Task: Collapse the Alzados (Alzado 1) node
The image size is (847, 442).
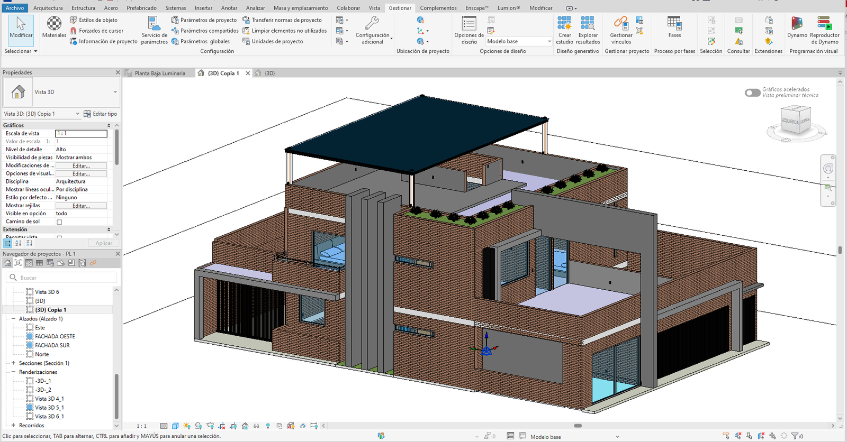Action: (x=13, y=319)
